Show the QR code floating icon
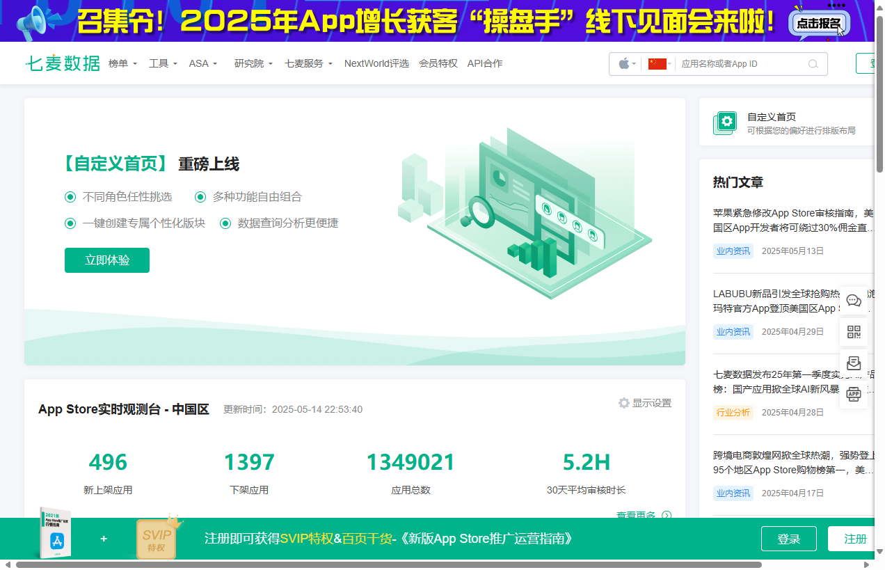The width and height of the screenshot is (885, 570). click(x=854, y=332)
